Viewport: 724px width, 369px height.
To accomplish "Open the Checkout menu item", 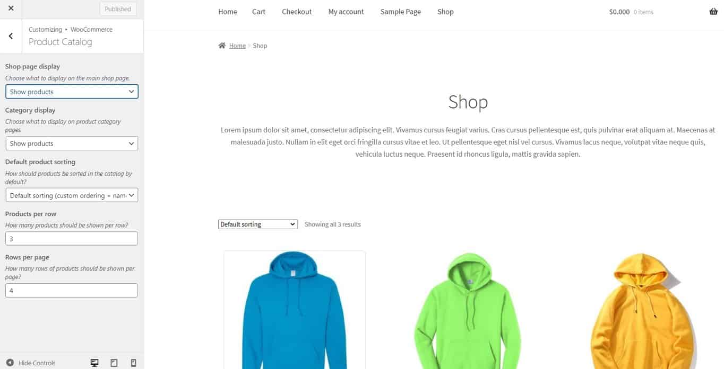I will tap(297, 12).
